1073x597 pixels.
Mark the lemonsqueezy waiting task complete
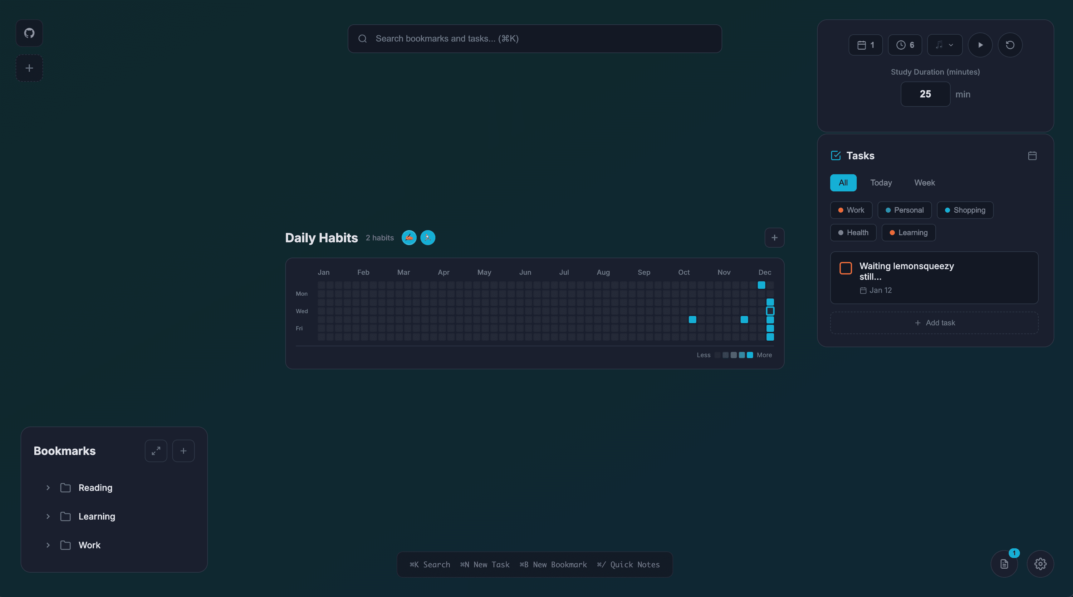(845, 268)
